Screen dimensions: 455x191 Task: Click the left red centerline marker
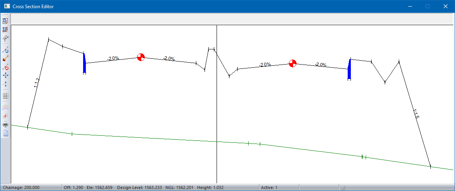[140, 57]
